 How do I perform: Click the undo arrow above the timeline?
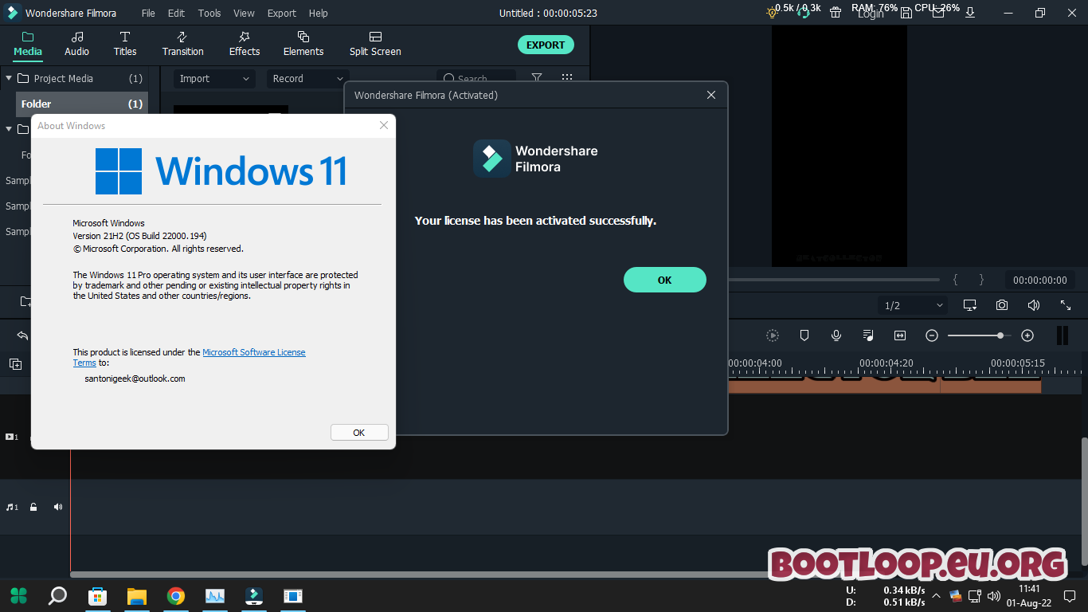[x=22, y=335]
